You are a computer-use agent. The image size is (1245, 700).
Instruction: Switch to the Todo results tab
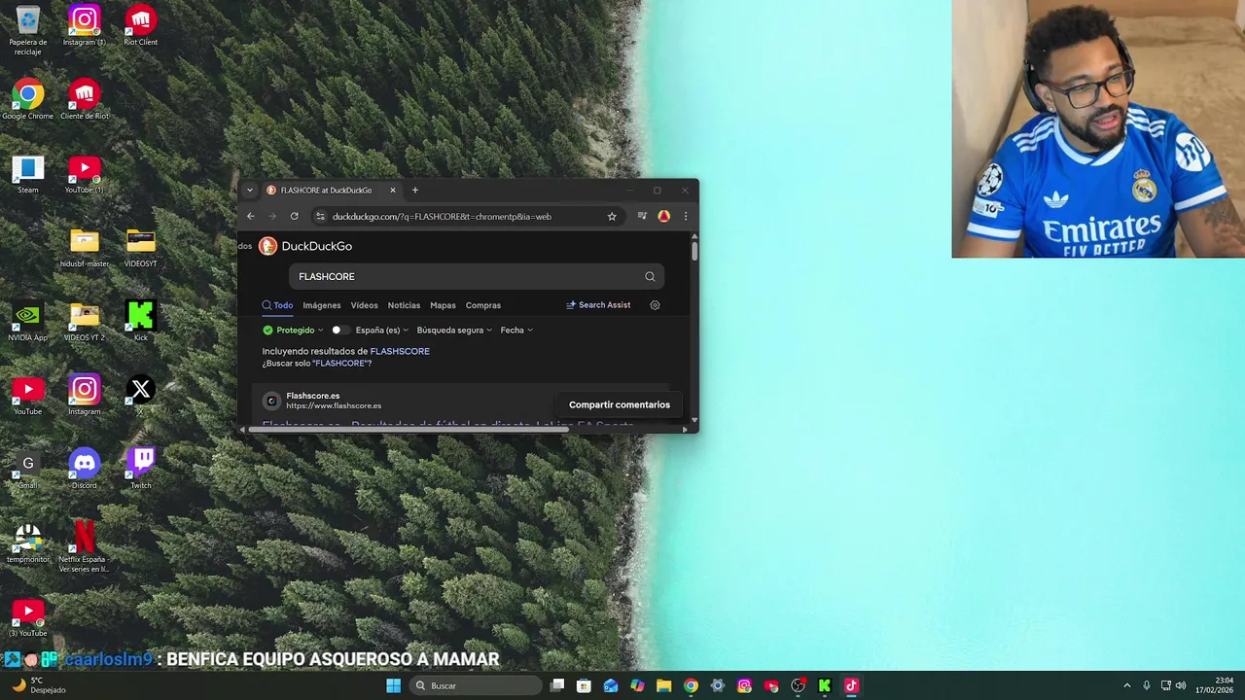coord(277,305)
